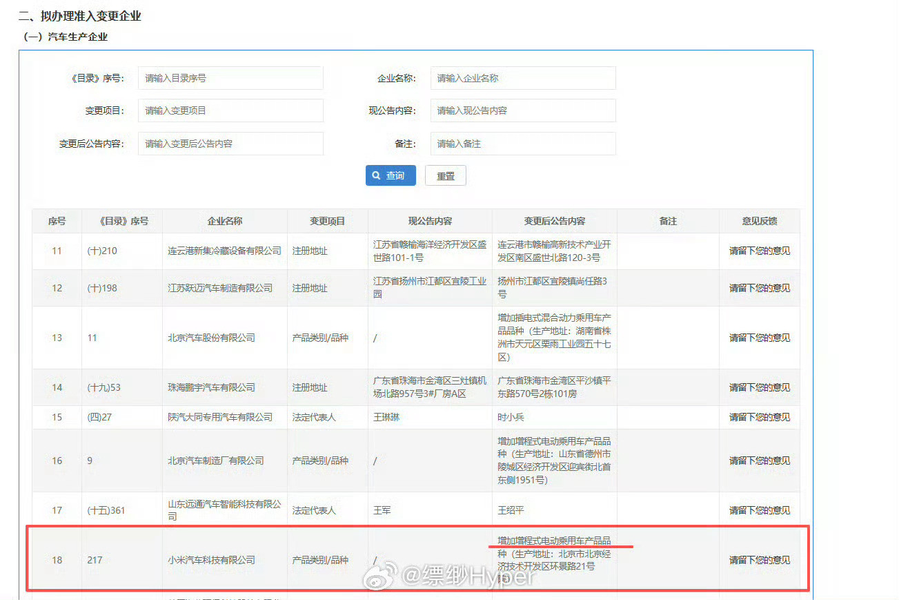The image size is (899, 600).
Task: Focus the 企业名称 search input
Action: coord(523,78)
